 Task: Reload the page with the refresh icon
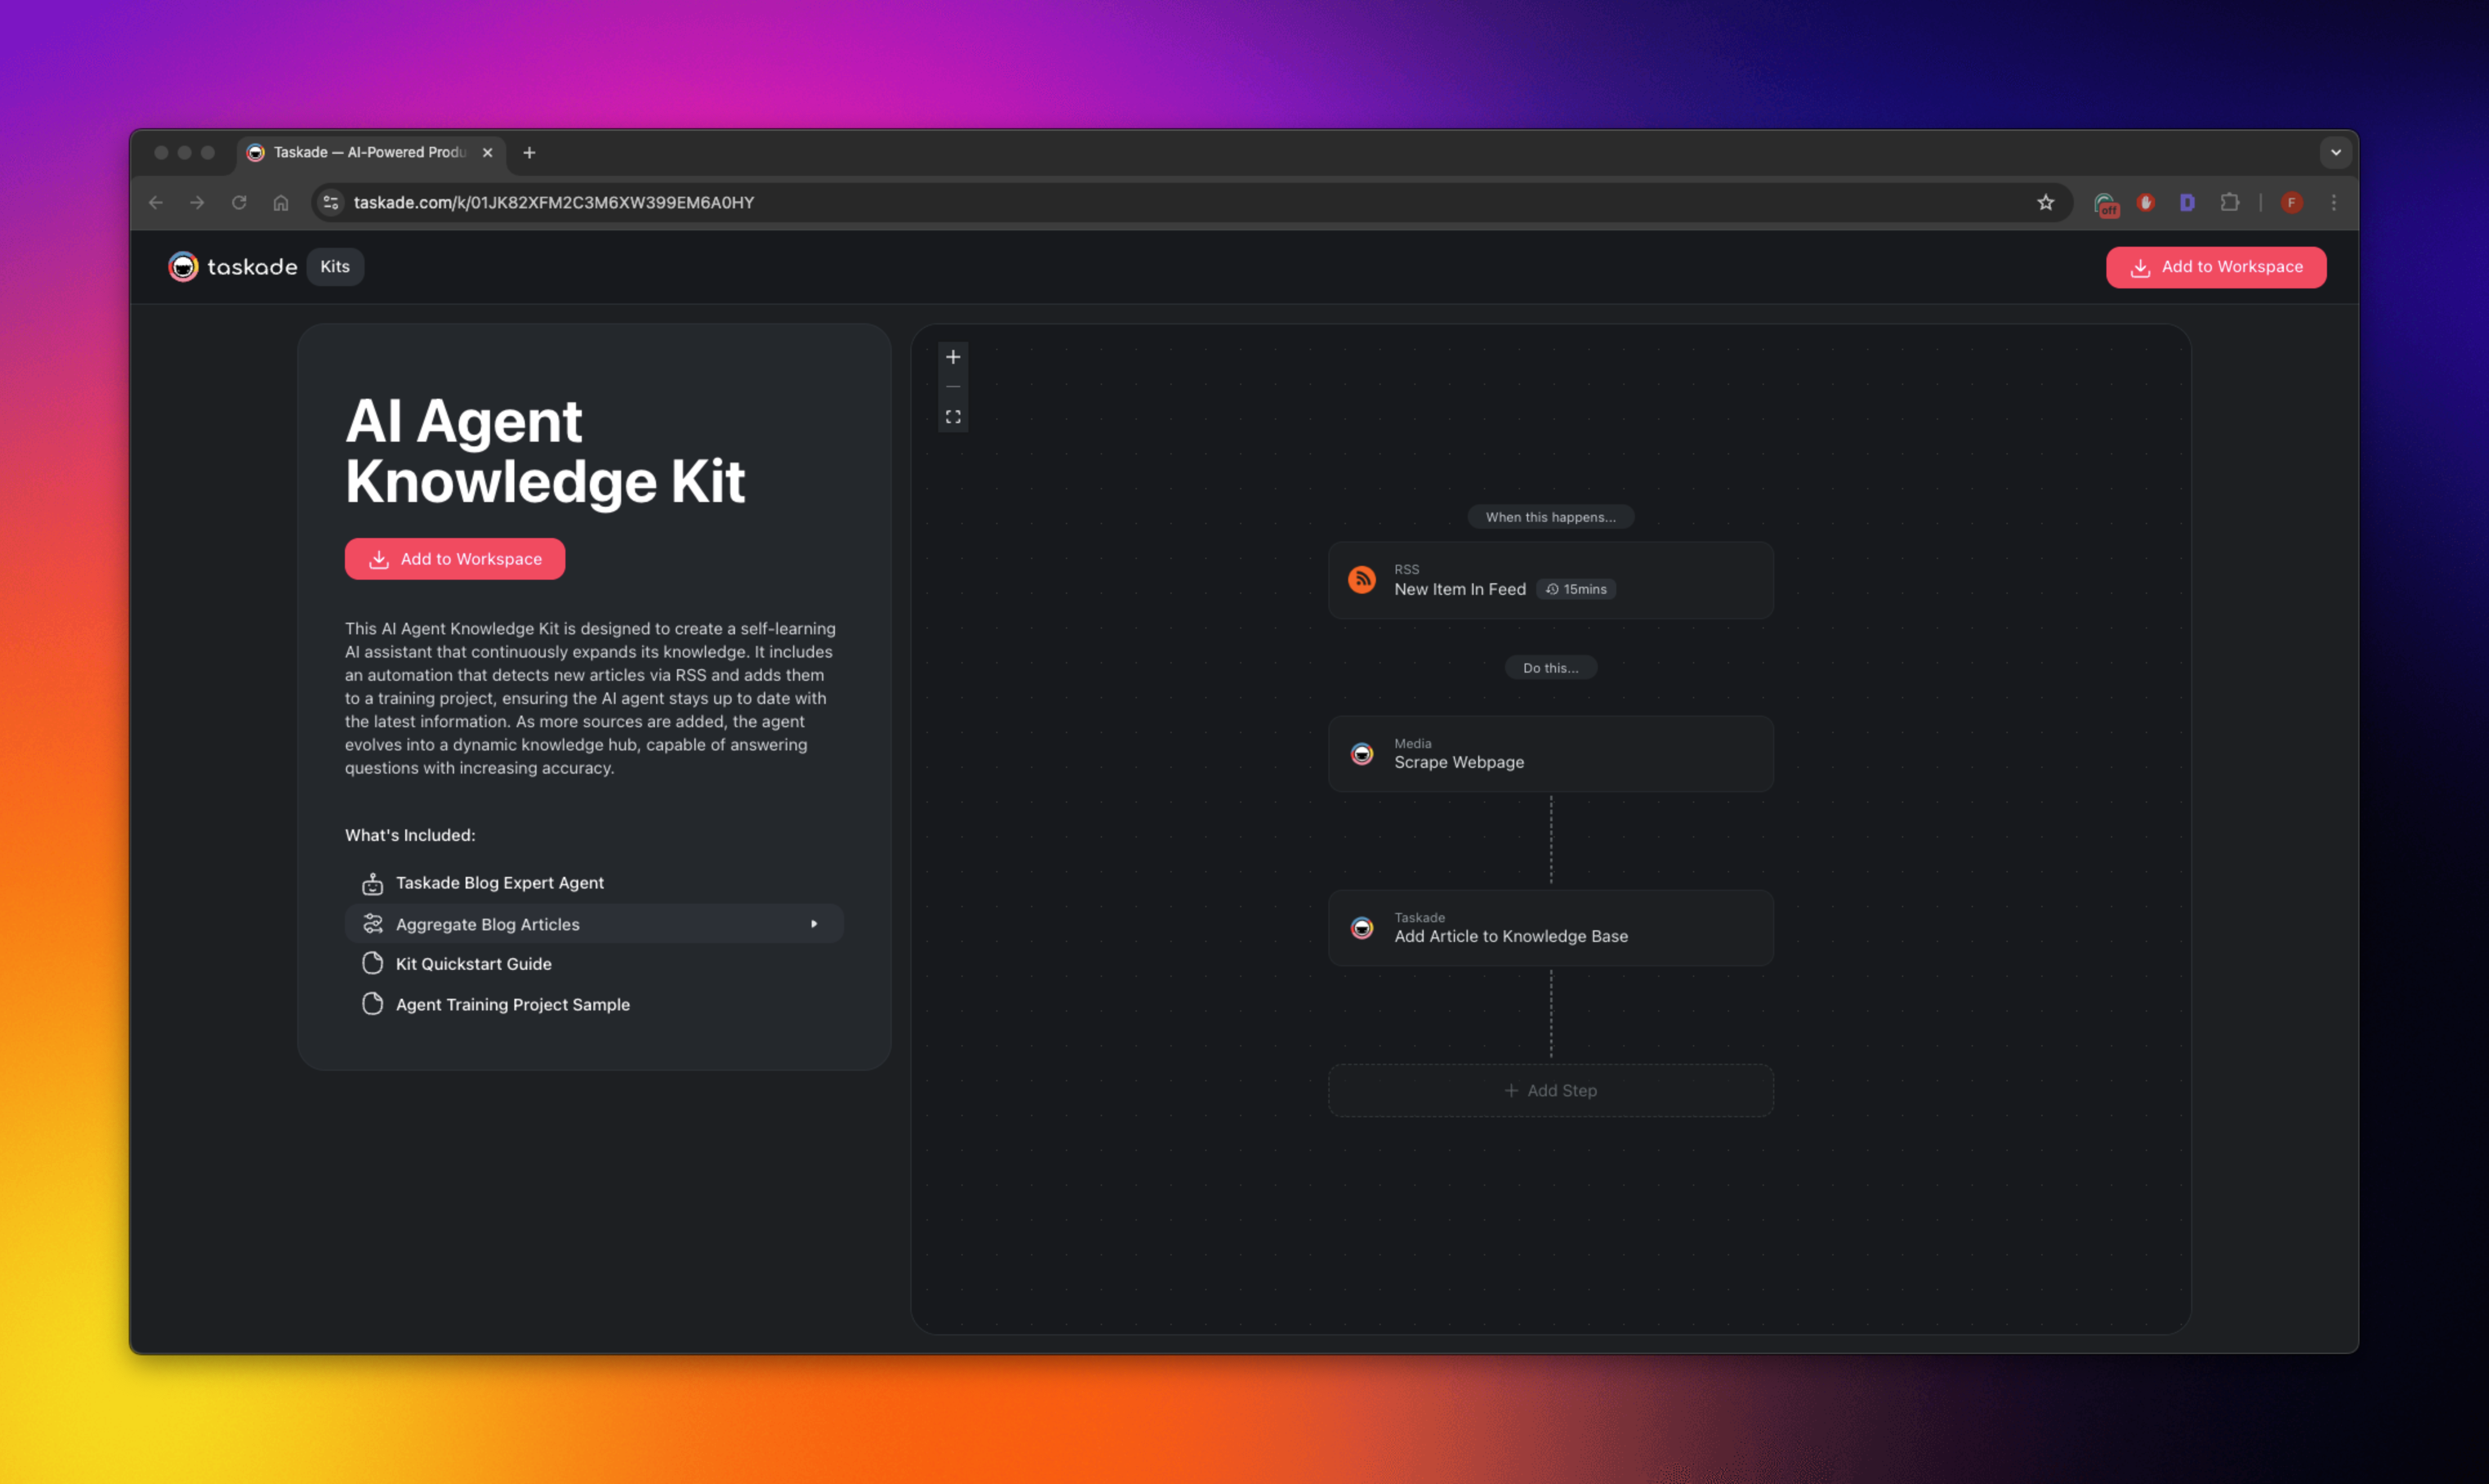(x=239, y=203)
